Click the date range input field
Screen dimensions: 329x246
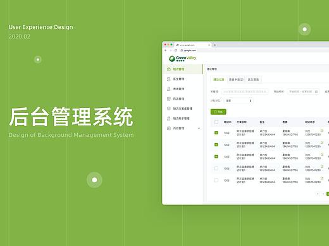click(303, 91)
